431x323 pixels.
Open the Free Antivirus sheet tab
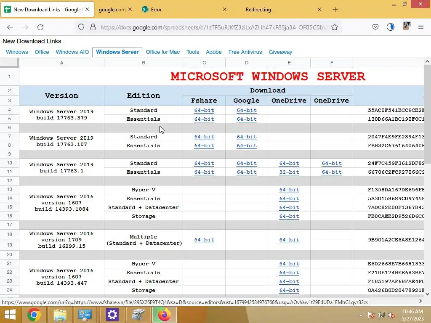[245, 52]
